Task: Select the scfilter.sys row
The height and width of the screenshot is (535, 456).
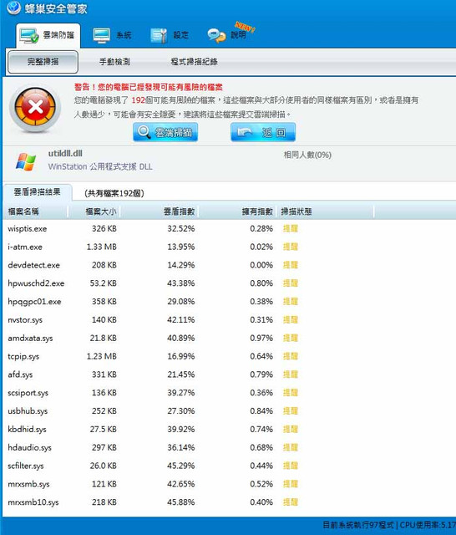Action: point(229,466)
